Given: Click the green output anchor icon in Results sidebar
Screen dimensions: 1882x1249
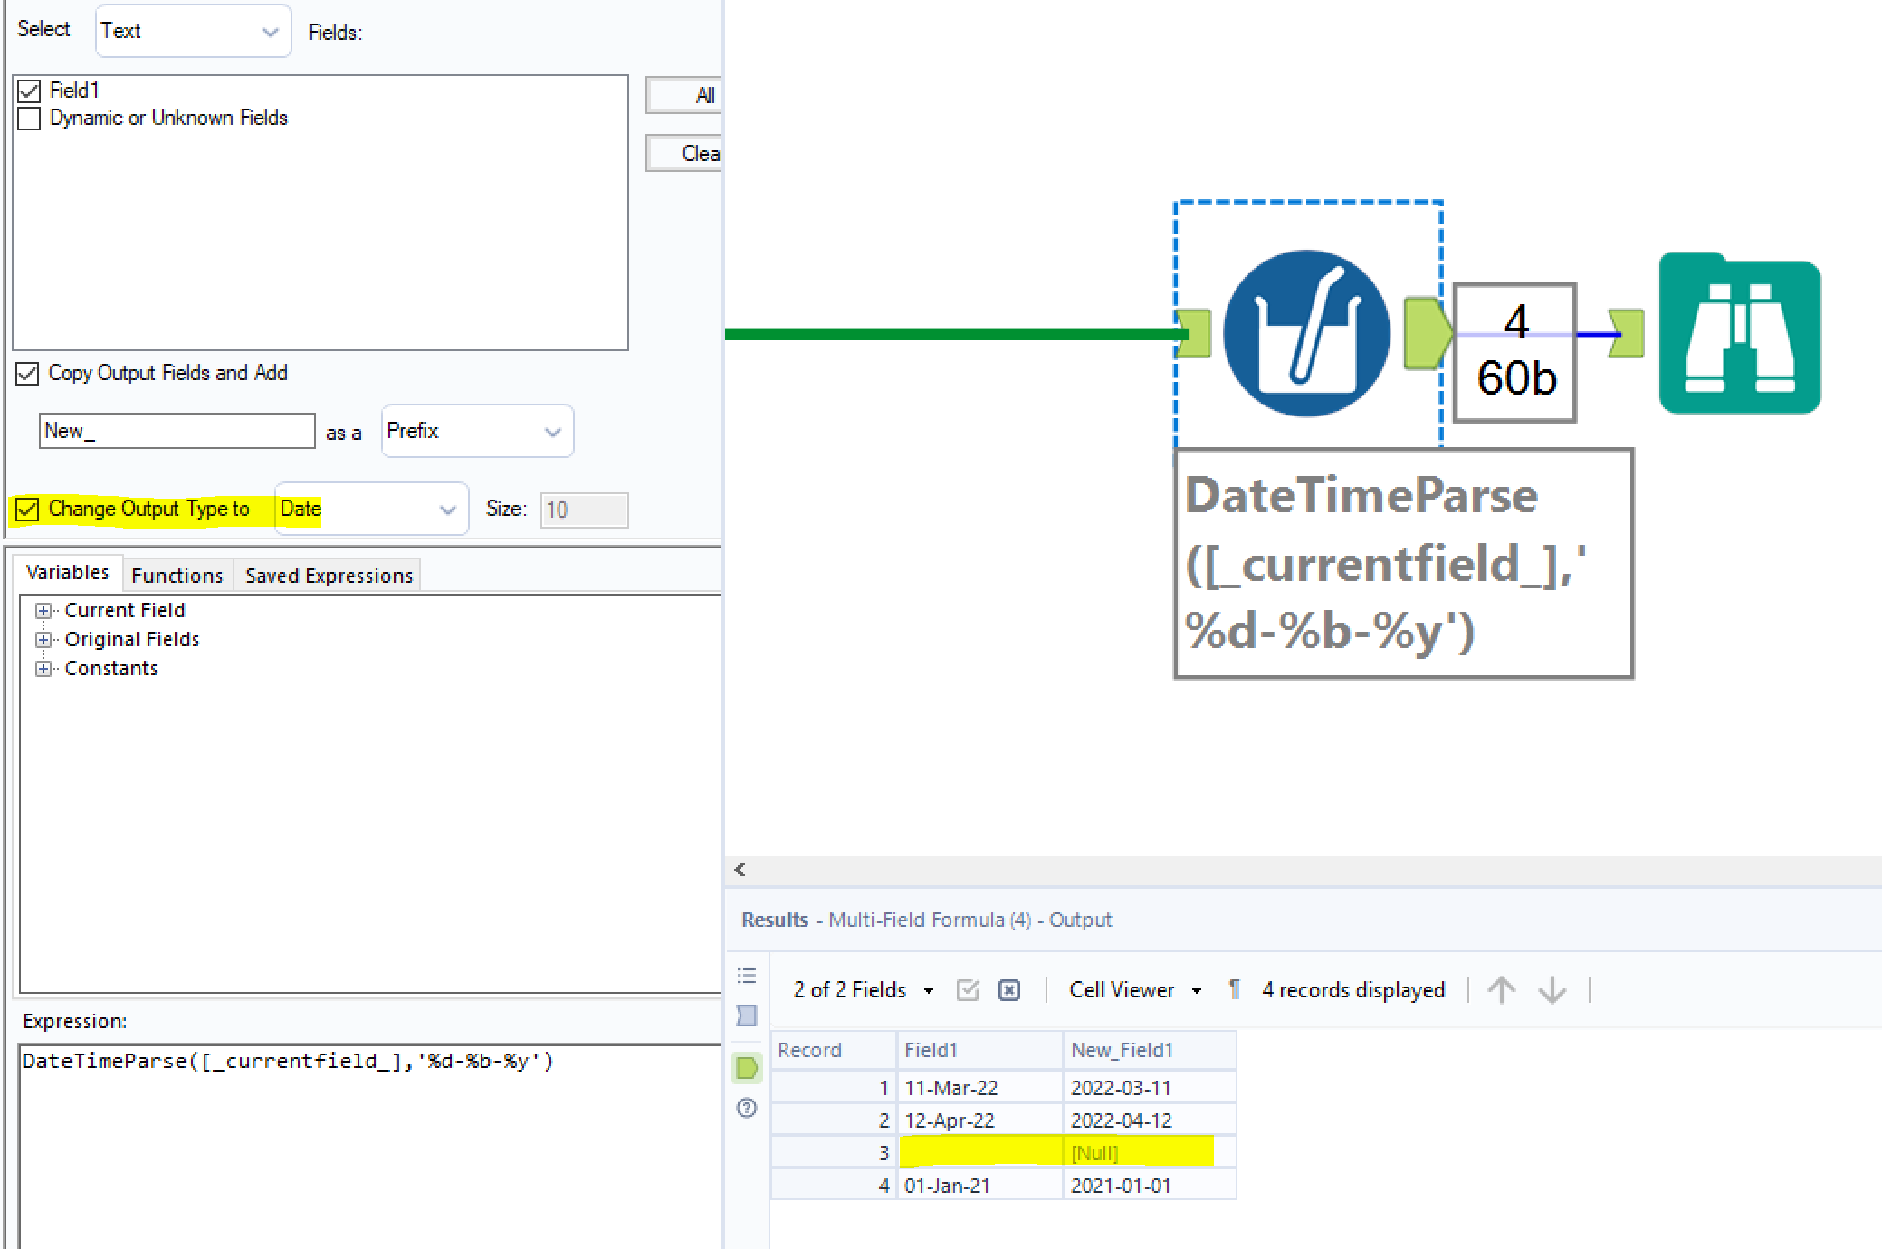Looking at the screenshot, I should coord(745,1069).
